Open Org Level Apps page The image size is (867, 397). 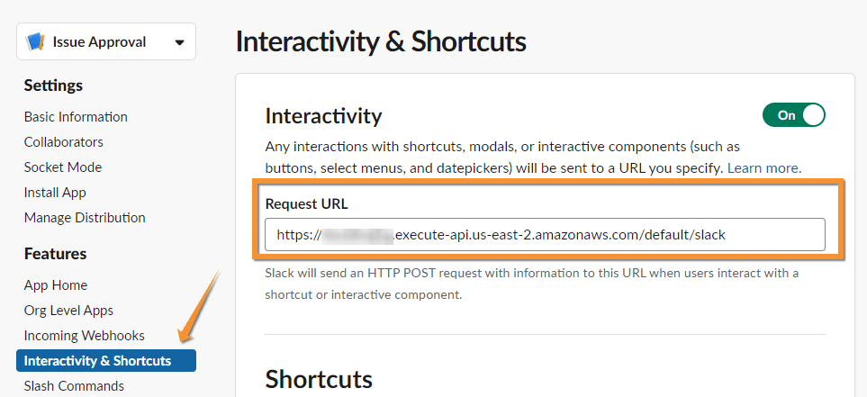[x=68, y=311]
